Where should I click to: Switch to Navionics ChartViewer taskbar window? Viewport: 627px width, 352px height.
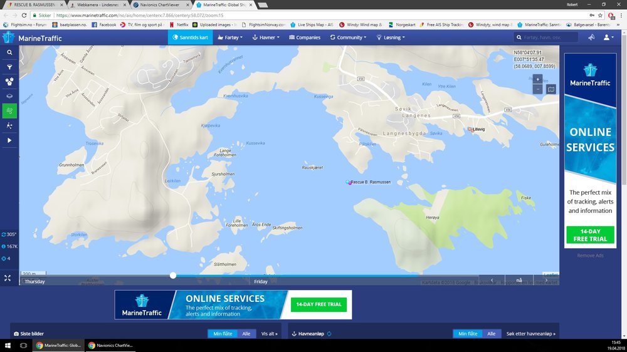(x=110, y=346)
